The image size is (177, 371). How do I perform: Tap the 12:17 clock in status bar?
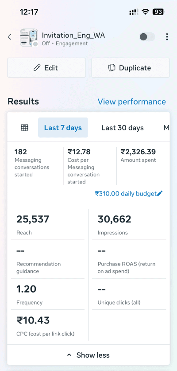[x=29, y=12]
